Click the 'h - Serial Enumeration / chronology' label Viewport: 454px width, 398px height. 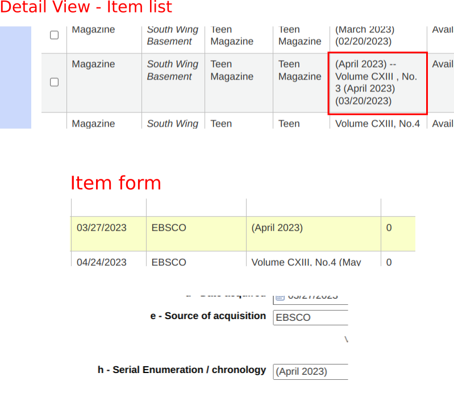[x=182, y=370]
